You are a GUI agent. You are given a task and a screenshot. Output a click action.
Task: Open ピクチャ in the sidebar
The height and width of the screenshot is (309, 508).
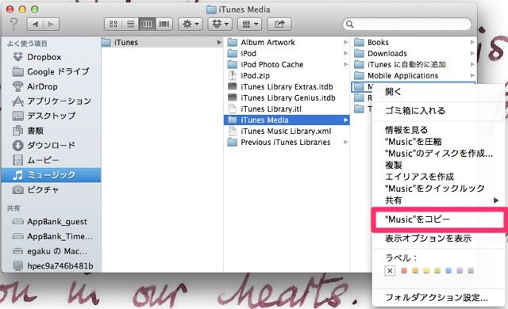pyautogui.click(x=52, y=189)
